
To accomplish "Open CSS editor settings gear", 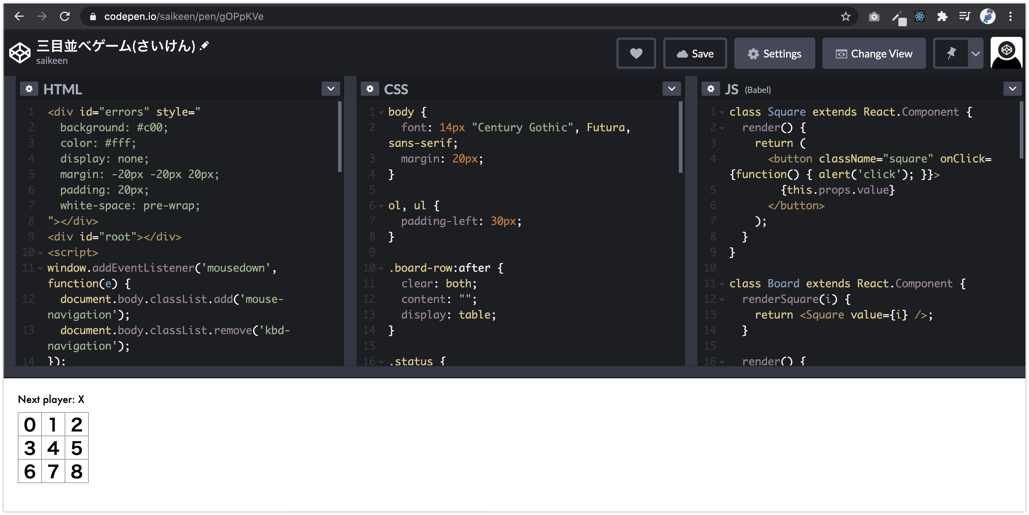I will [x=370, y=89].
